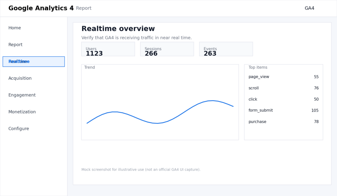
Task: Click the Trend panel label
Action: coord(90,67)
